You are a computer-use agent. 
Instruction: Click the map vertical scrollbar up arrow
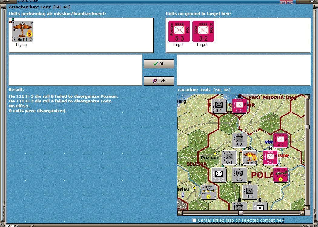tap(307, 97)
